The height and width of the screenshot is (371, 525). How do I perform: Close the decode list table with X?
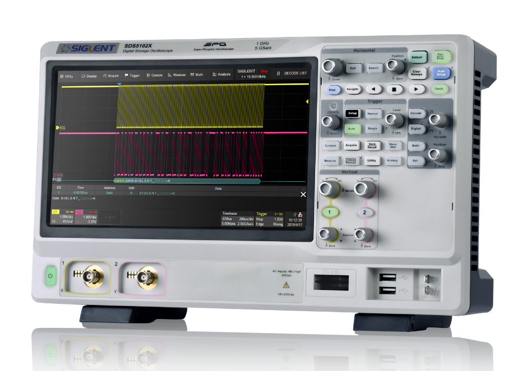tap(303, 194)
